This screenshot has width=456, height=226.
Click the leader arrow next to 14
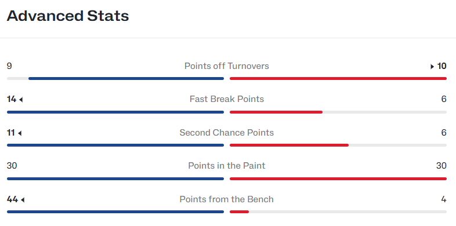click(21, 100)
